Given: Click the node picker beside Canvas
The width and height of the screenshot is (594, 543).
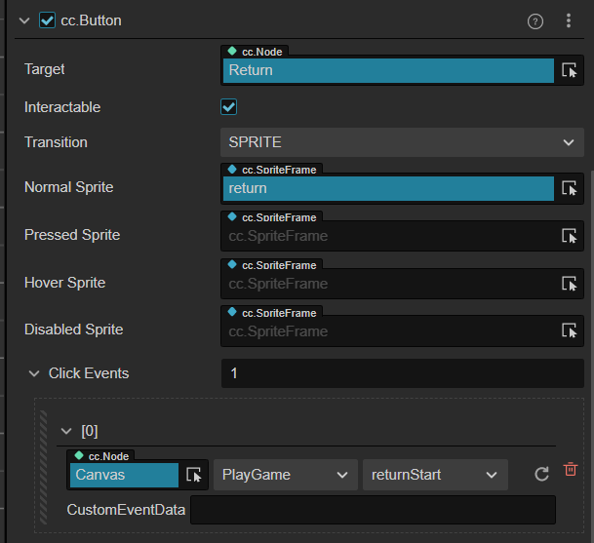Looking at the screenshot, I should [194, 475].
